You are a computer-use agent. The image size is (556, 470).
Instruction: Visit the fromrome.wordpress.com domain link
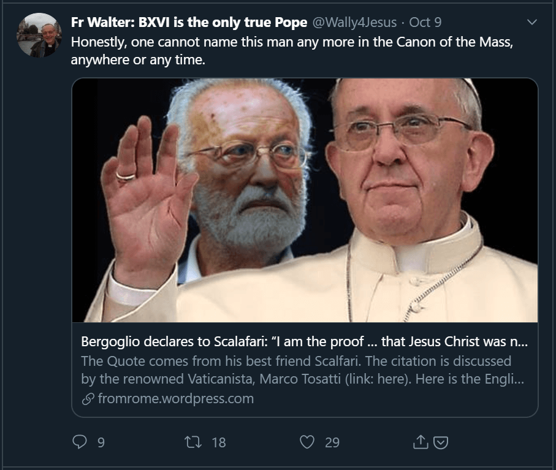pyautogui.click(x=176, y=399)
